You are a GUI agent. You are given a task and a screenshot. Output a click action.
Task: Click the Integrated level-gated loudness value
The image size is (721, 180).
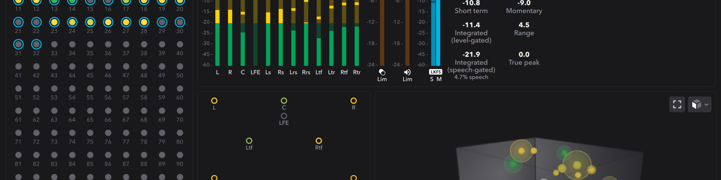click(471, 25)
